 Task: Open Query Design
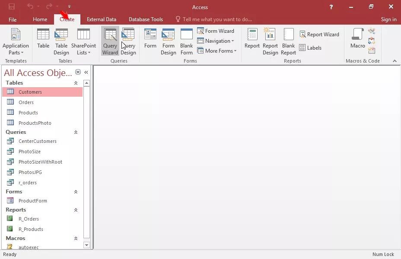coord(128,41)
